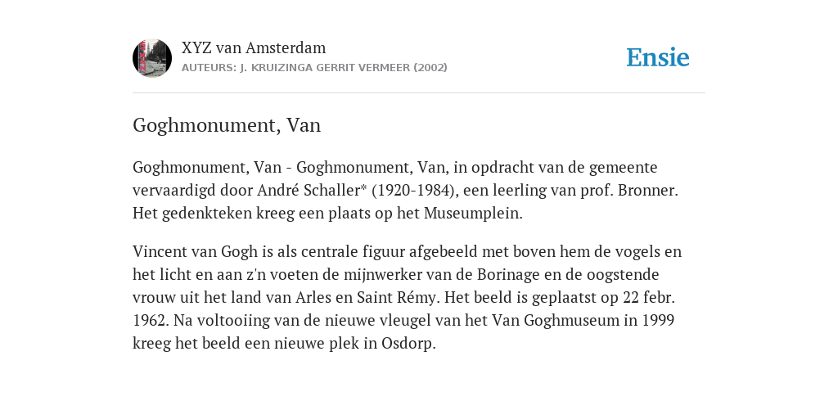838x419 pixels.
Task: Click the word Osdorp at paragraph end
Action: click(x=408, y=344)
